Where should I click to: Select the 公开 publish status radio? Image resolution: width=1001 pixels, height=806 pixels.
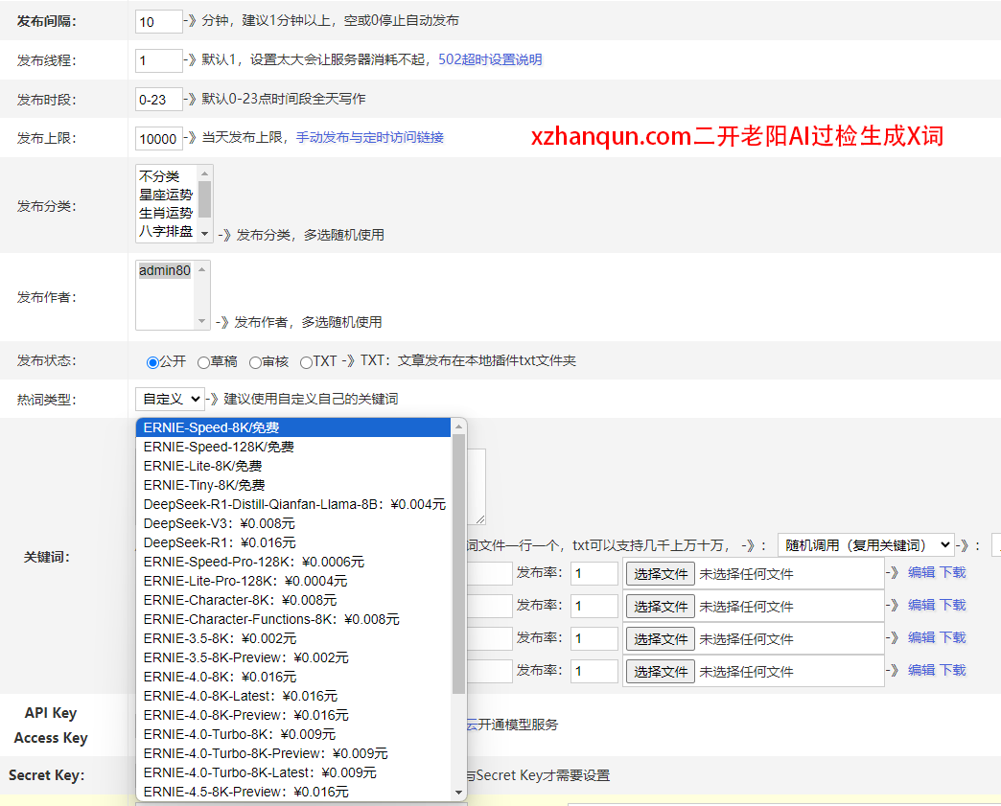pos(152,362)
